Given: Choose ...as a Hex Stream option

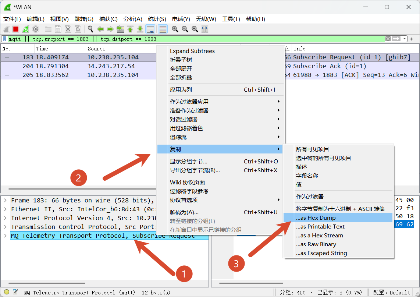Looking at the screenshot, I should pyautogui.click(x=338, y=235).
